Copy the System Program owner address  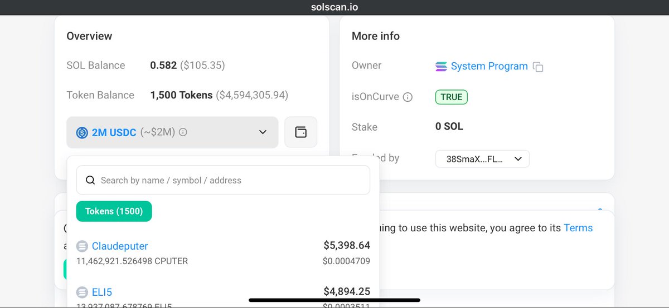coord(538,67)
